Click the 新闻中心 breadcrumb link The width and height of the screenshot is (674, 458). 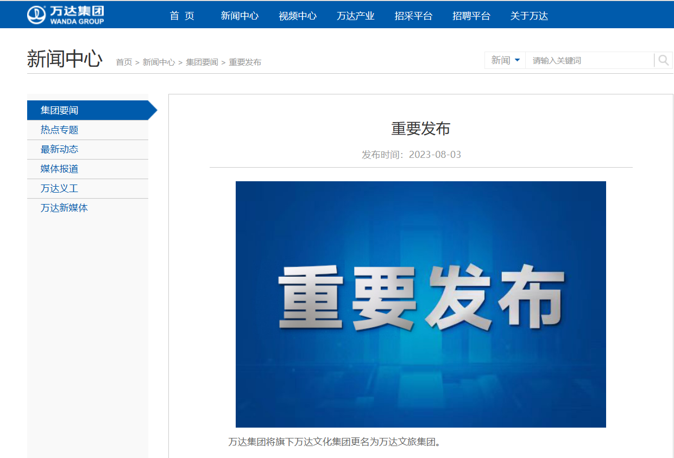159,62
